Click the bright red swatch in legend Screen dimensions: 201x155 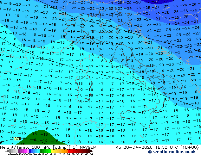point(69,151)
